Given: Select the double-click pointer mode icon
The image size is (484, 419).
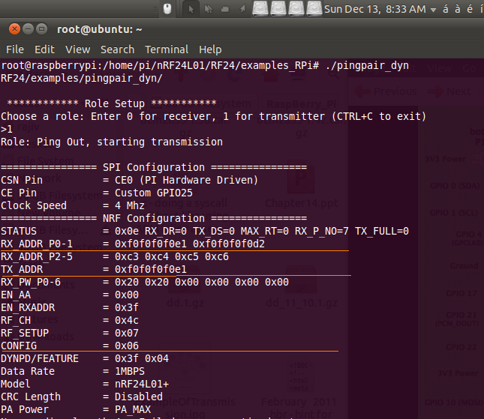Looking at the screenshot, I should click(209, 9).
